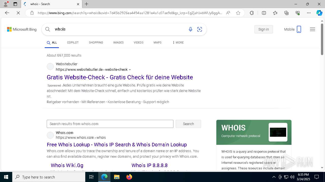
Task: Click the Microsoft Bing logo
Action: pyautogui.click(x=22, y=29)
